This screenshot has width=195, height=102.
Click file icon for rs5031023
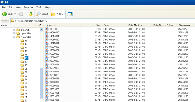[x=47, y=100]
